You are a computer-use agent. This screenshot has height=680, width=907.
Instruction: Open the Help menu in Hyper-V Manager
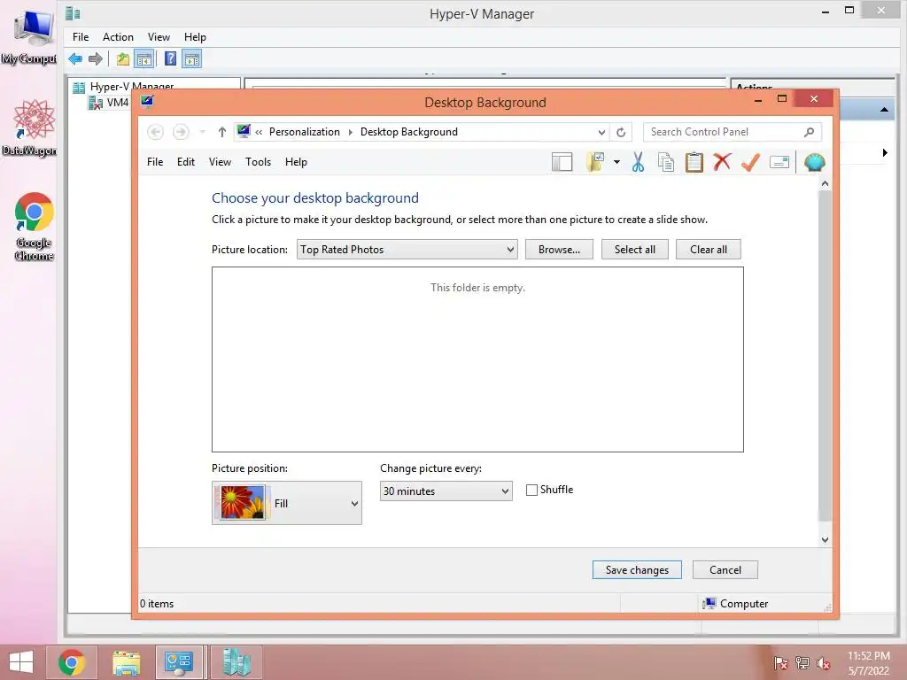[x=195, y=37]
